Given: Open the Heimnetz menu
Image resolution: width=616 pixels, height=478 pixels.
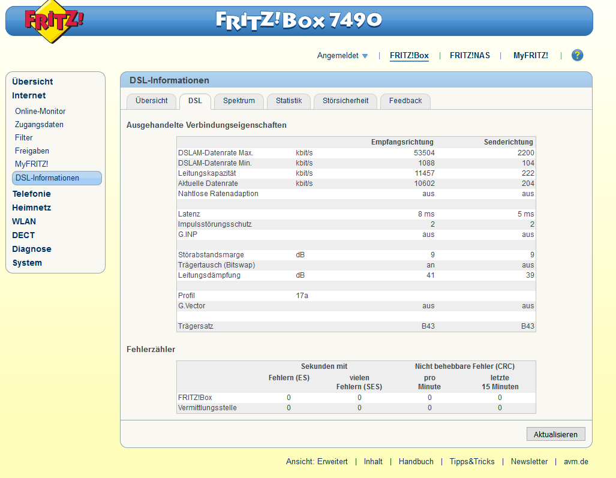Looking at the screenshot, I should [31, 208].
